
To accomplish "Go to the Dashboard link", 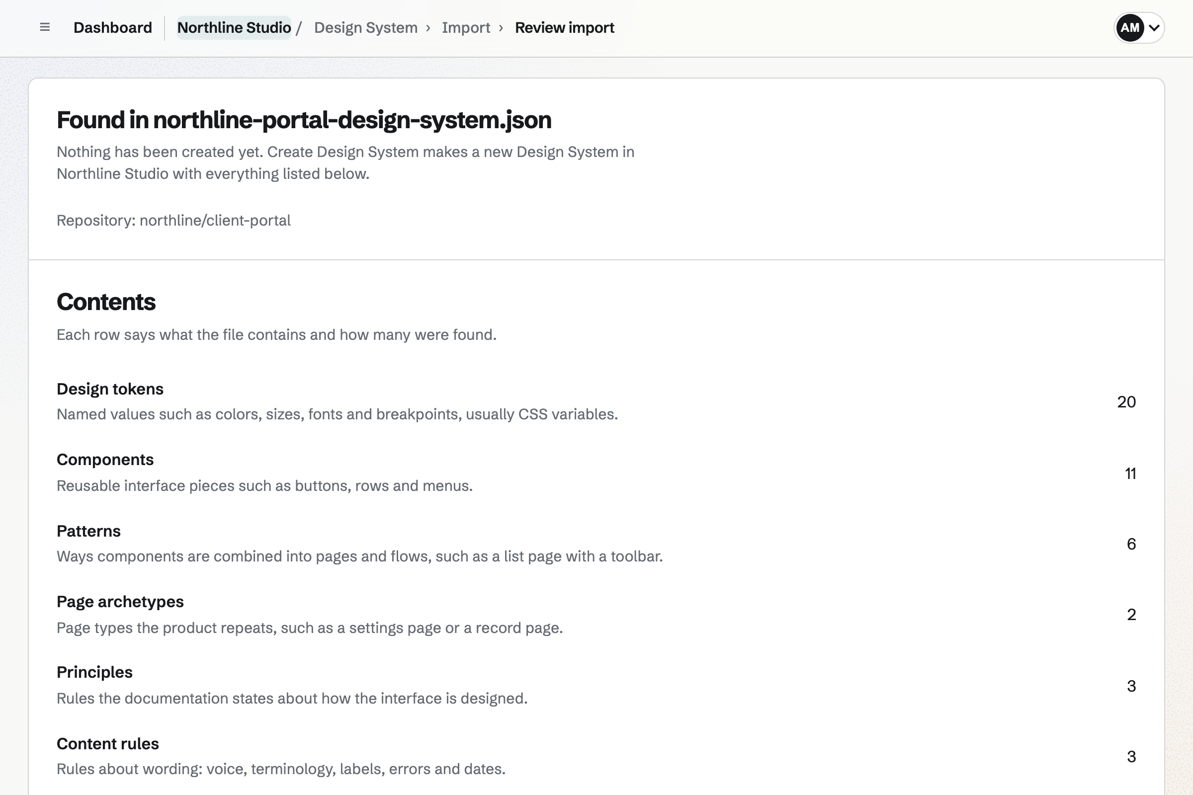I will click(113, 27).
